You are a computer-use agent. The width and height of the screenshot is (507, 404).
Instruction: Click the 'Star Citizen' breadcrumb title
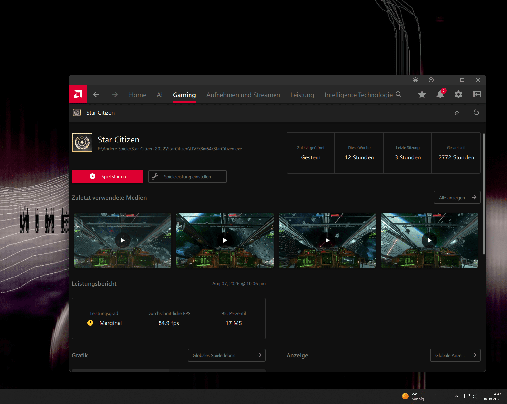(100, 113)
